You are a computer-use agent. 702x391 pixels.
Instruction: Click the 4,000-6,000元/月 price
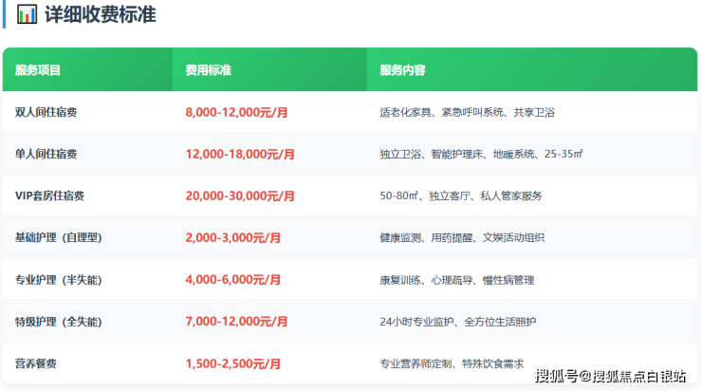tap(232, 280)
